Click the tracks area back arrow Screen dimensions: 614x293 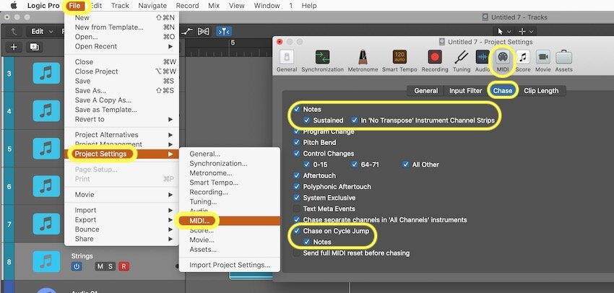14,31
